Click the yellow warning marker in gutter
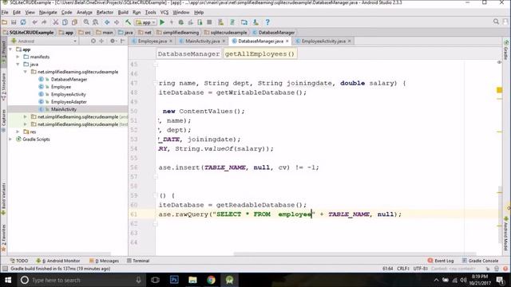This screenshot has width=511, height=287. [499, 90]
